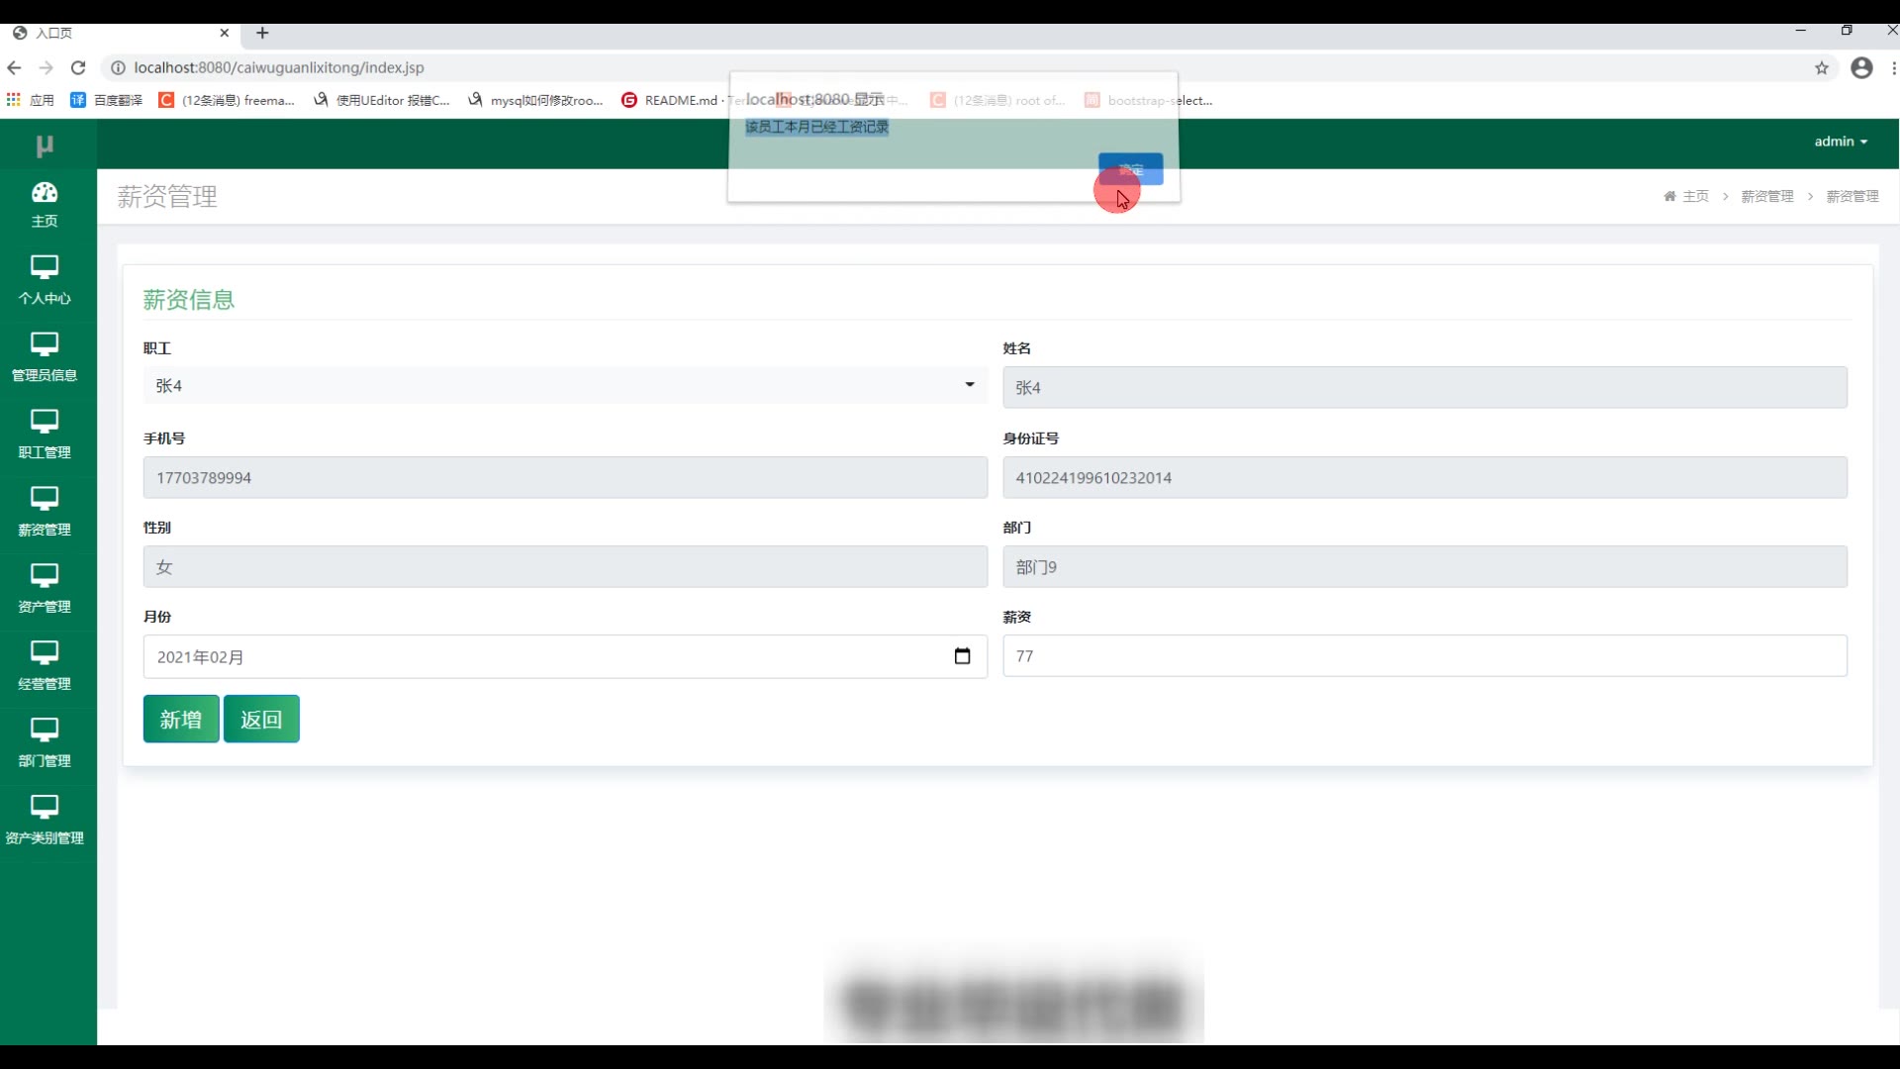The width and height of the screenshot is (1900, 1069).
Task: Click the 薪资 input field containing 77
Action: pos(1425,656)
